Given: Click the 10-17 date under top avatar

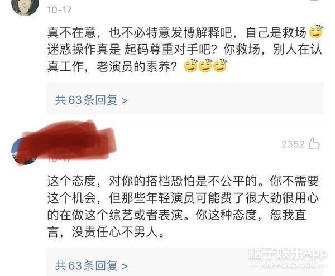Looking at the screenshot, I should (x=59, y=10).
